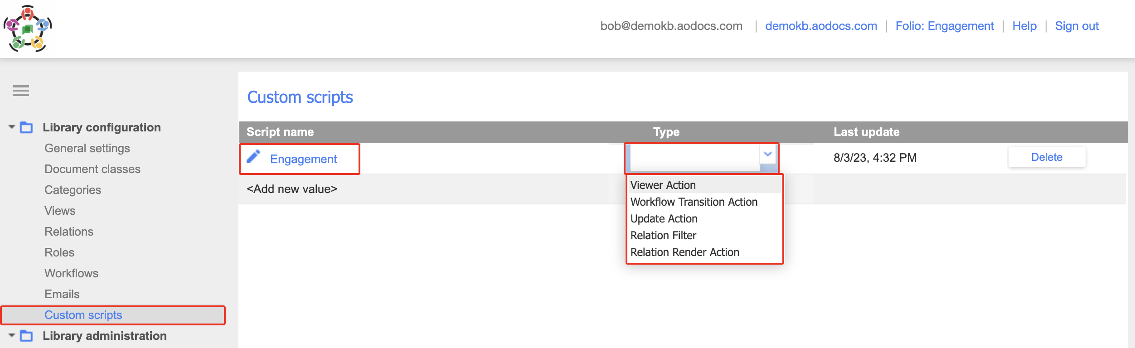The height and width of the screenshot is (348, 1135).
Task: Pick Relation Filter from the type list
Action: pyautogui.click(x=664, y=235)
